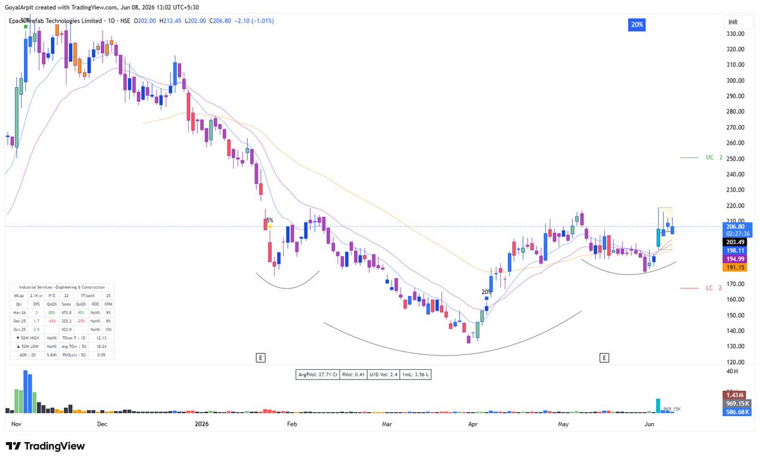The width and height of the screenshot is (760, 461).
Task: Click the 470.8 sales value
Action: tap(66, 312)
